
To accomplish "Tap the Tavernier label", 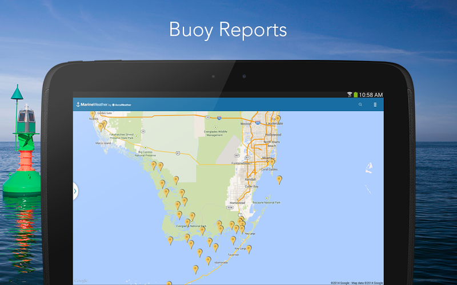I will [x=234, y=255].
